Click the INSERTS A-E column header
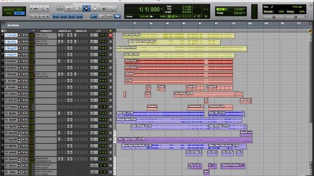The image size is (314, 176). tap(65, 31)
